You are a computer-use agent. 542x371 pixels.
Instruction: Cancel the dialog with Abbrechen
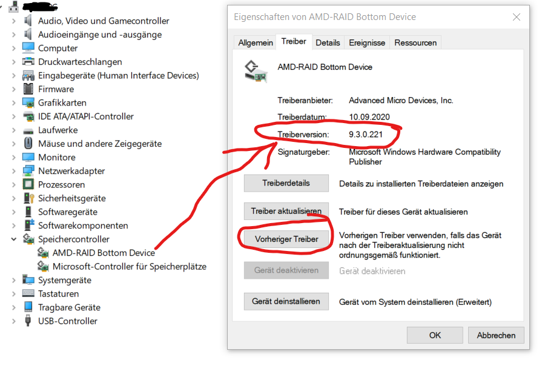pyautogui.click(x=496, y=335)
